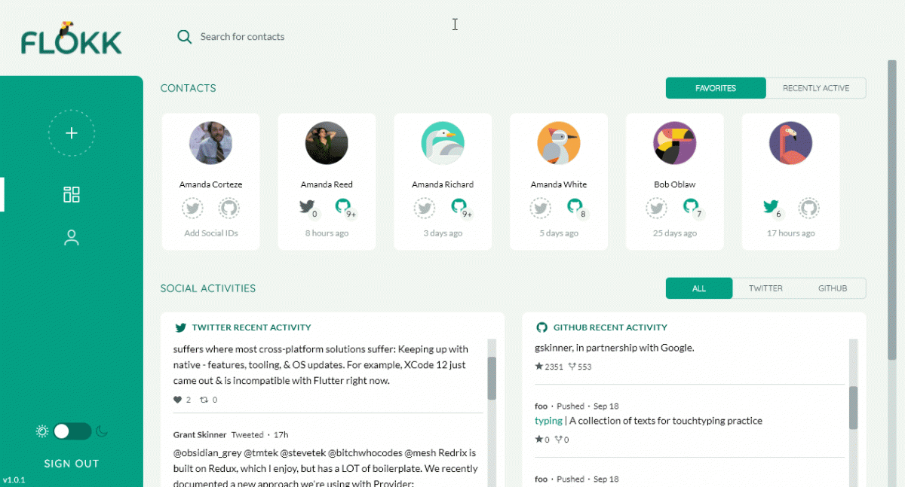Open Amanda Richard's swan avatar
905x487 pixels.
443,143
